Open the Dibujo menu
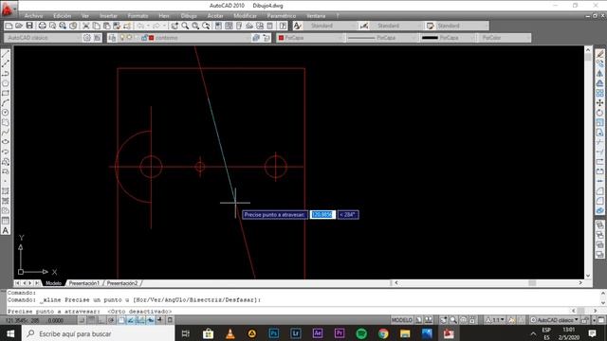The width and height of the screenshot is (607, 341). tap(189, 16)
